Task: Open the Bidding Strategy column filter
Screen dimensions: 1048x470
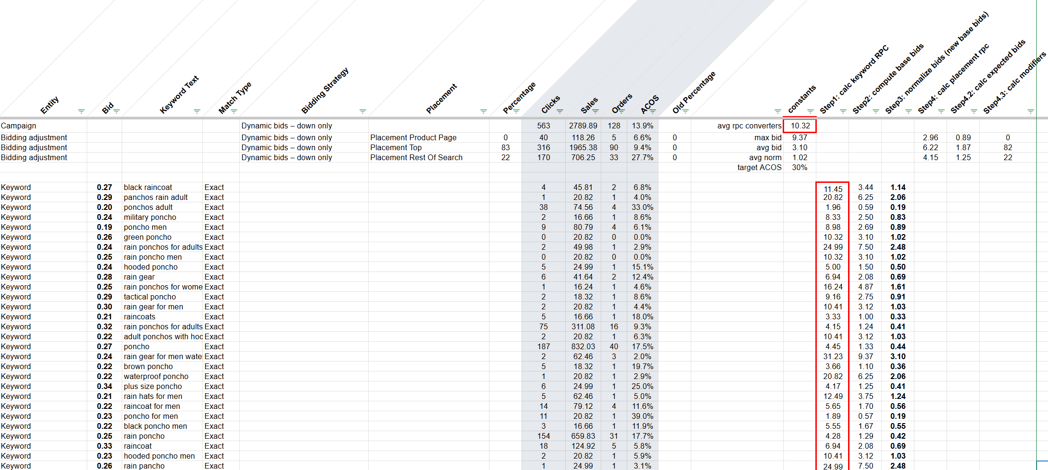Action: [x=363, y=111]
